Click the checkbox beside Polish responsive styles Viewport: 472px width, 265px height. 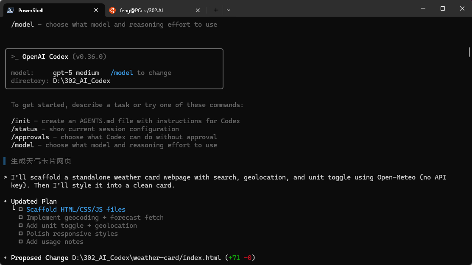(x=20, y=233)
